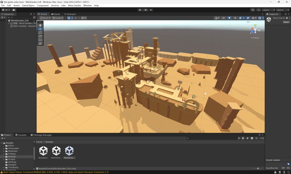
Task: Open the GameObject menu
Action: pos(28,6)
